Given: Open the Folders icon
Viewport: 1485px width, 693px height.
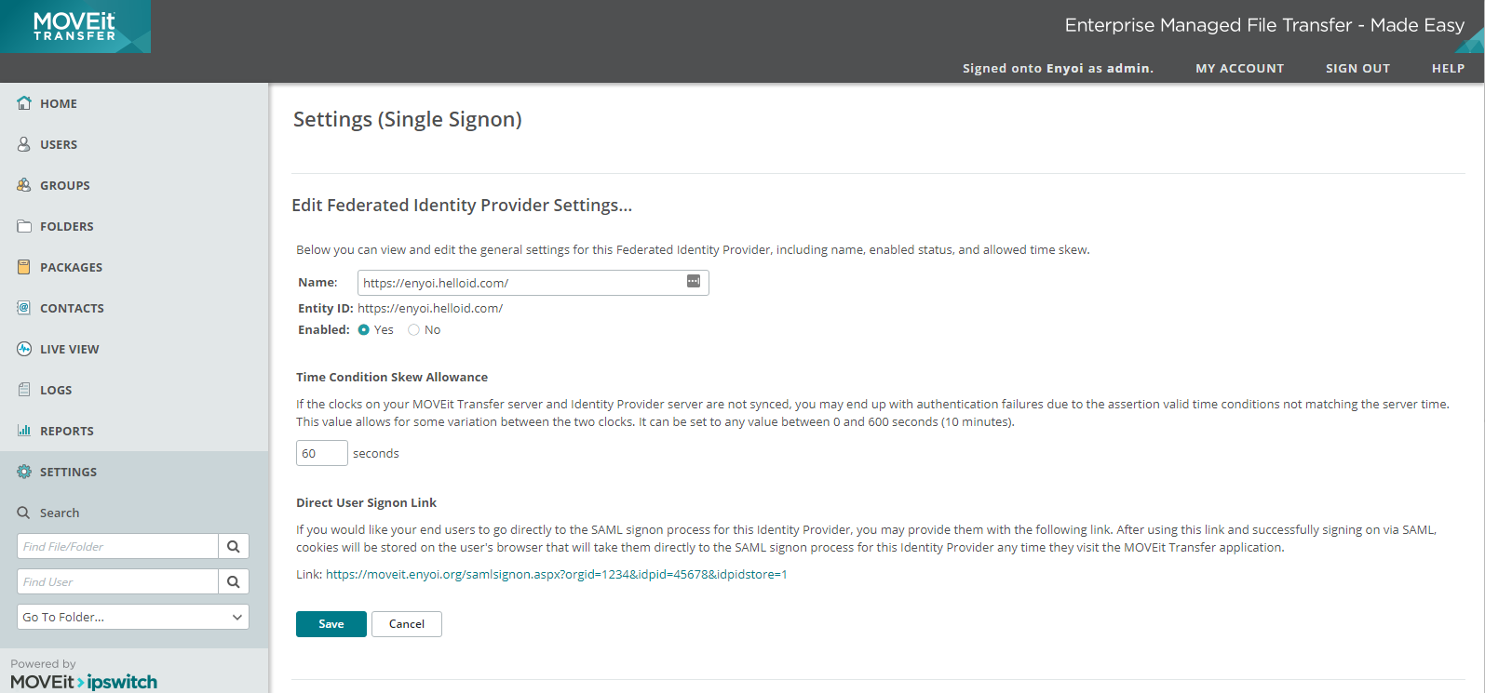Looking at the screenshot, I should 24,226.
